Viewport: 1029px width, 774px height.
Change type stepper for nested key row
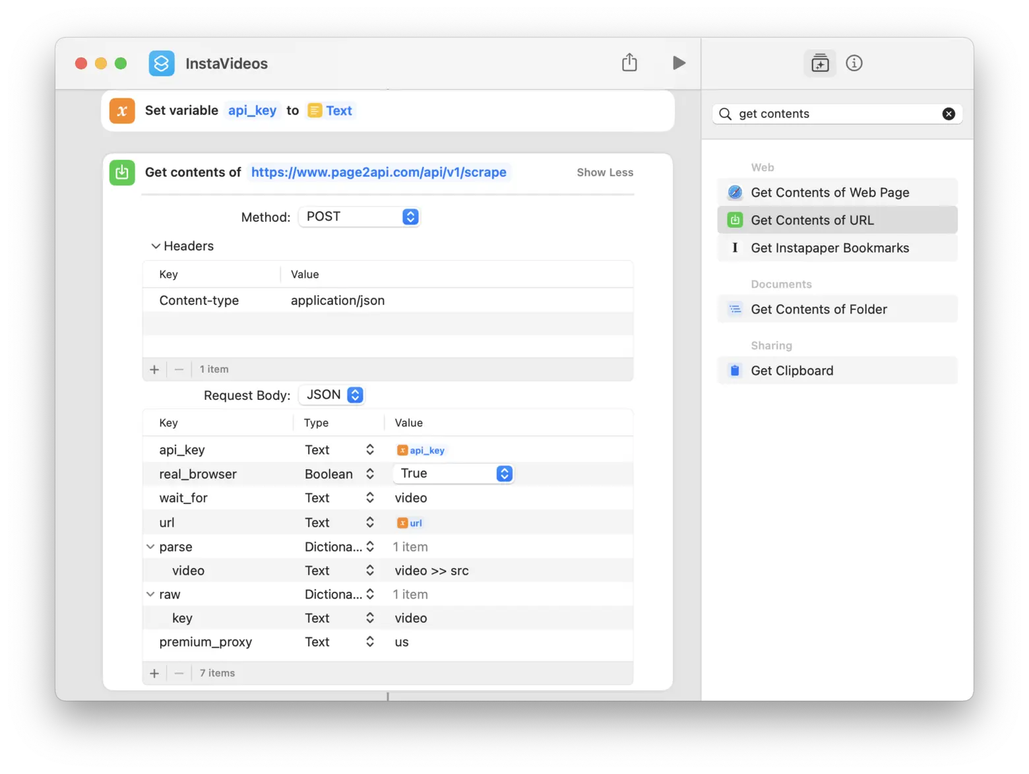370,618
